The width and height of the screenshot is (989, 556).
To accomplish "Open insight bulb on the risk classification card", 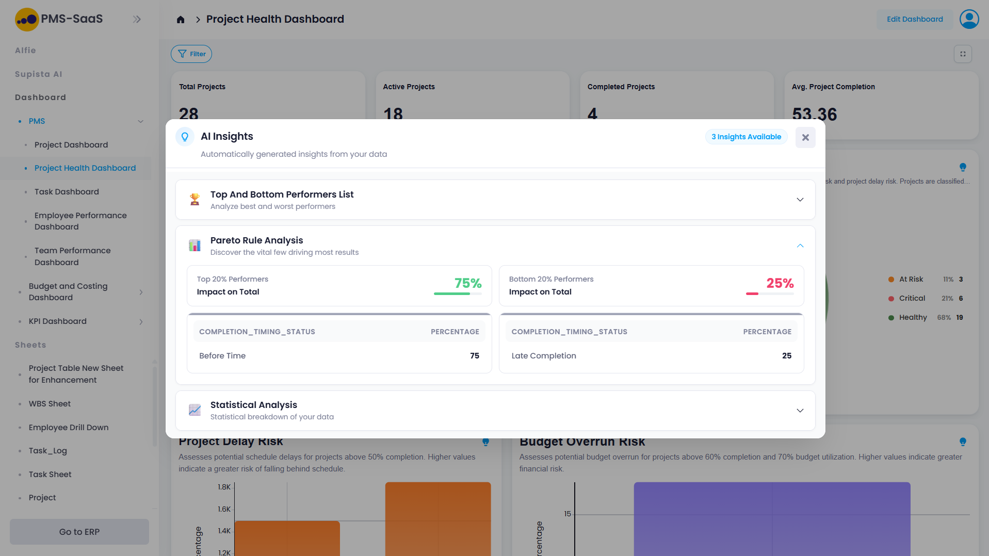I will [963, 167].
